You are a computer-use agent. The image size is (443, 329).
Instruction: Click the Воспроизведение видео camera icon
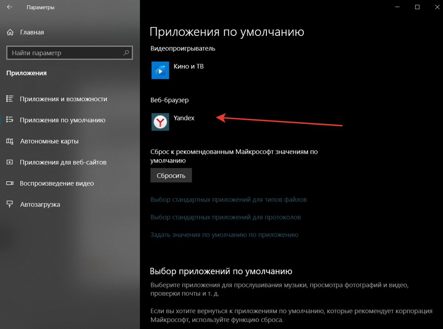(10, 183)
